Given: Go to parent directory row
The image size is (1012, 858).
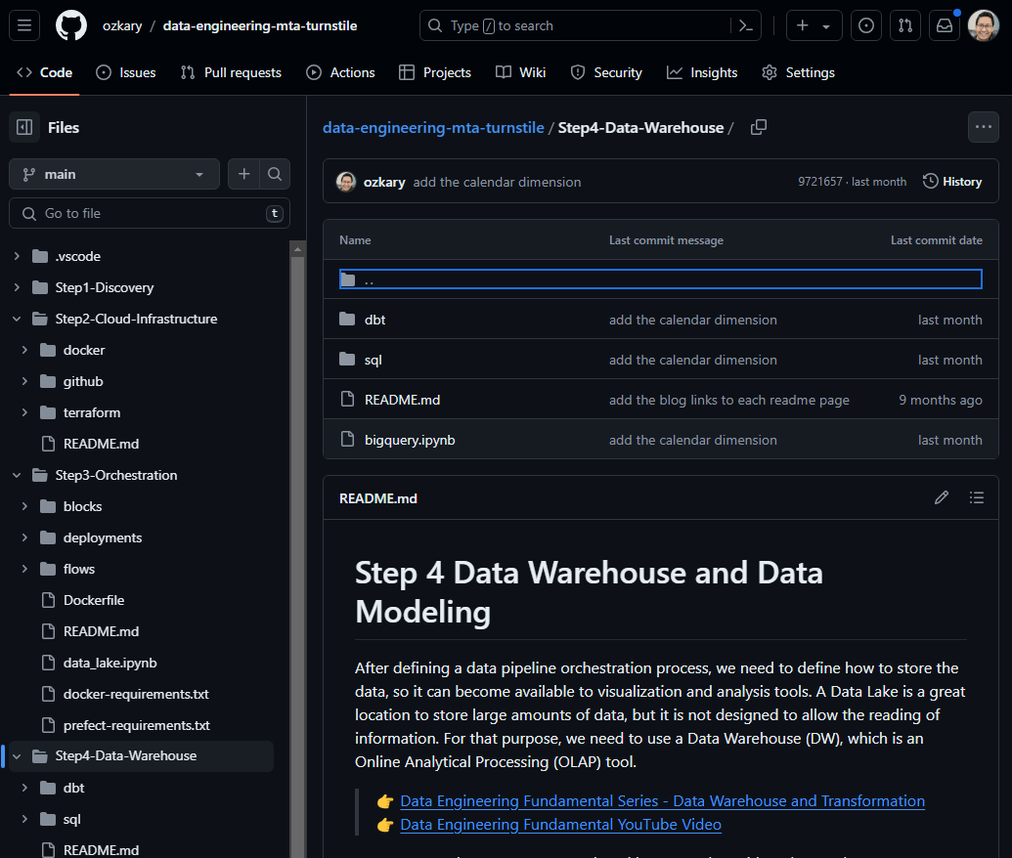Looking at the screenshot, I should 660,279.
